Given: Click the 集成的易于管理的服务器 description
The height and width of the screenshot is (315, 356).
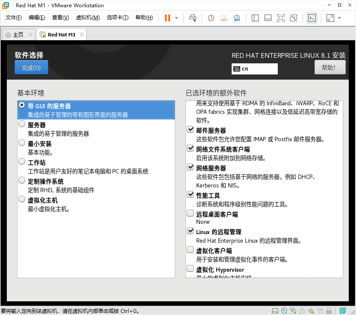Looking at the screenshot, I should (59, 134).
